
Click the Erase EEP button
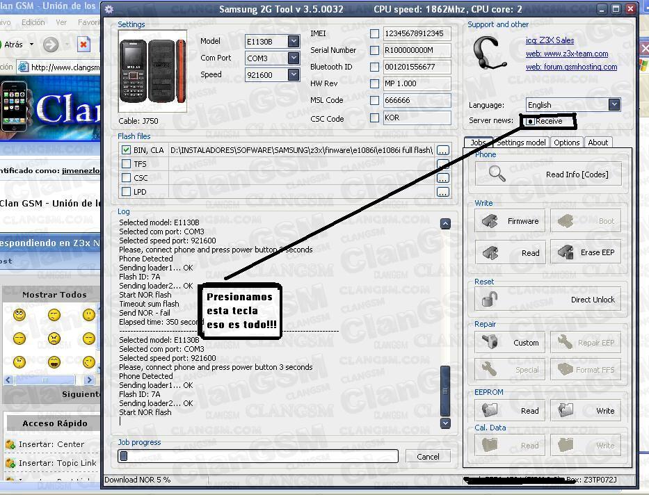[x=586, y=252]
